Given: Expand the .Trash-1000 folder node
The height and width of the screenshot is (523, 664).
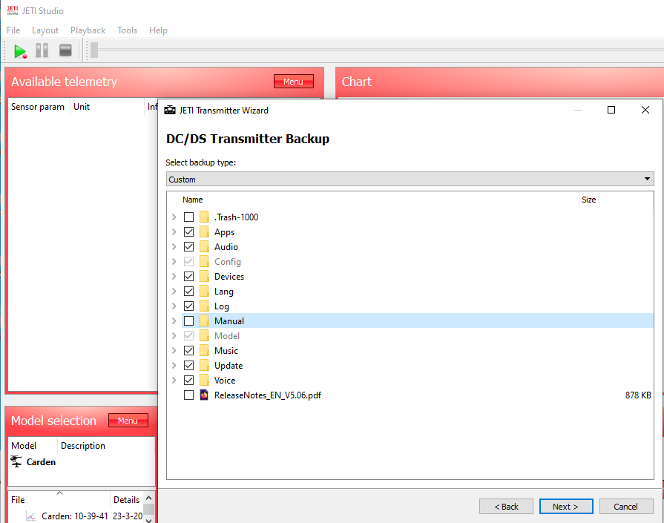Looking at the screenshot, I should (174, 217).
